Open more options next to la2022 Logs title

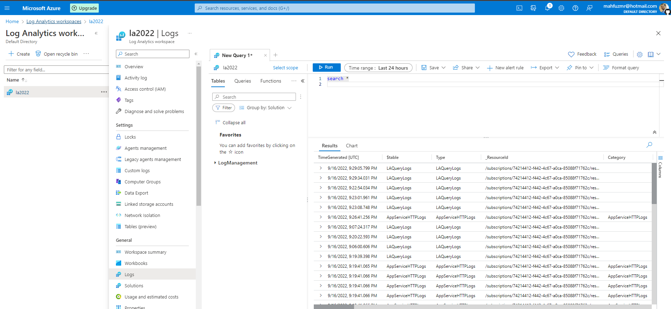tap(190, 33)
